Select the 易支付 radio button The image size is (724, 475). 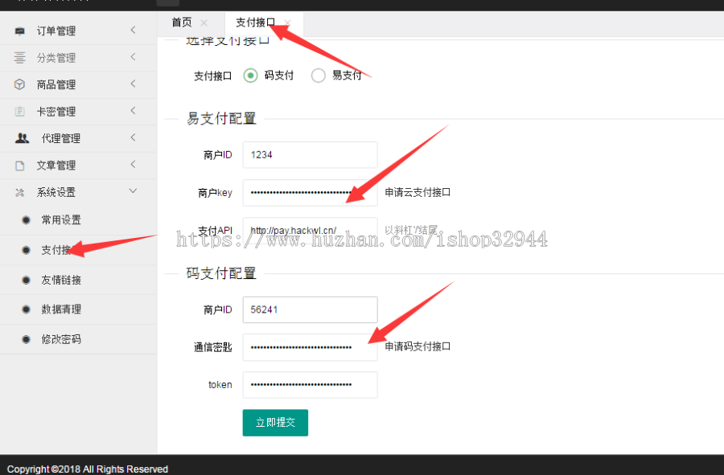point(318,76)
